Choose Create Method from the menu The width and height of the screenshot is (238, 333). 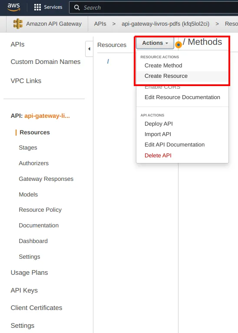click(x=163, y=65)
